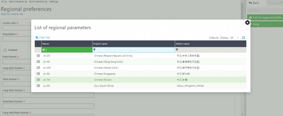
Task: Click the English name filter field
Action: (134, 50)
